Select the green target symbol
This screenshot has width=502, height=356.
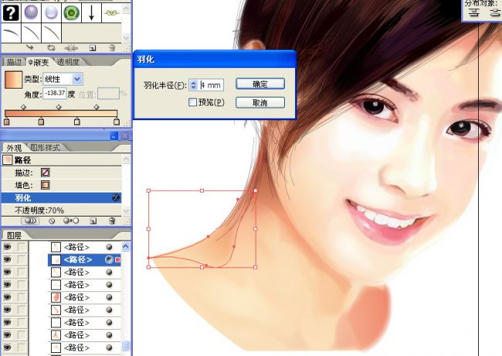coord(72,12)
